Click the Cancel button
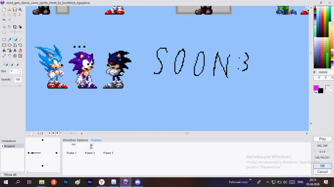The width and height of the screenshot is (334, 187). point(322,172)
